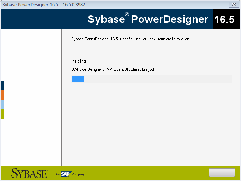Click the window title 'Sybase PowerDesigner 16.5 - 16.5.0.3982'
Viewport: 241px width, 181px height.
coord(44,5)
